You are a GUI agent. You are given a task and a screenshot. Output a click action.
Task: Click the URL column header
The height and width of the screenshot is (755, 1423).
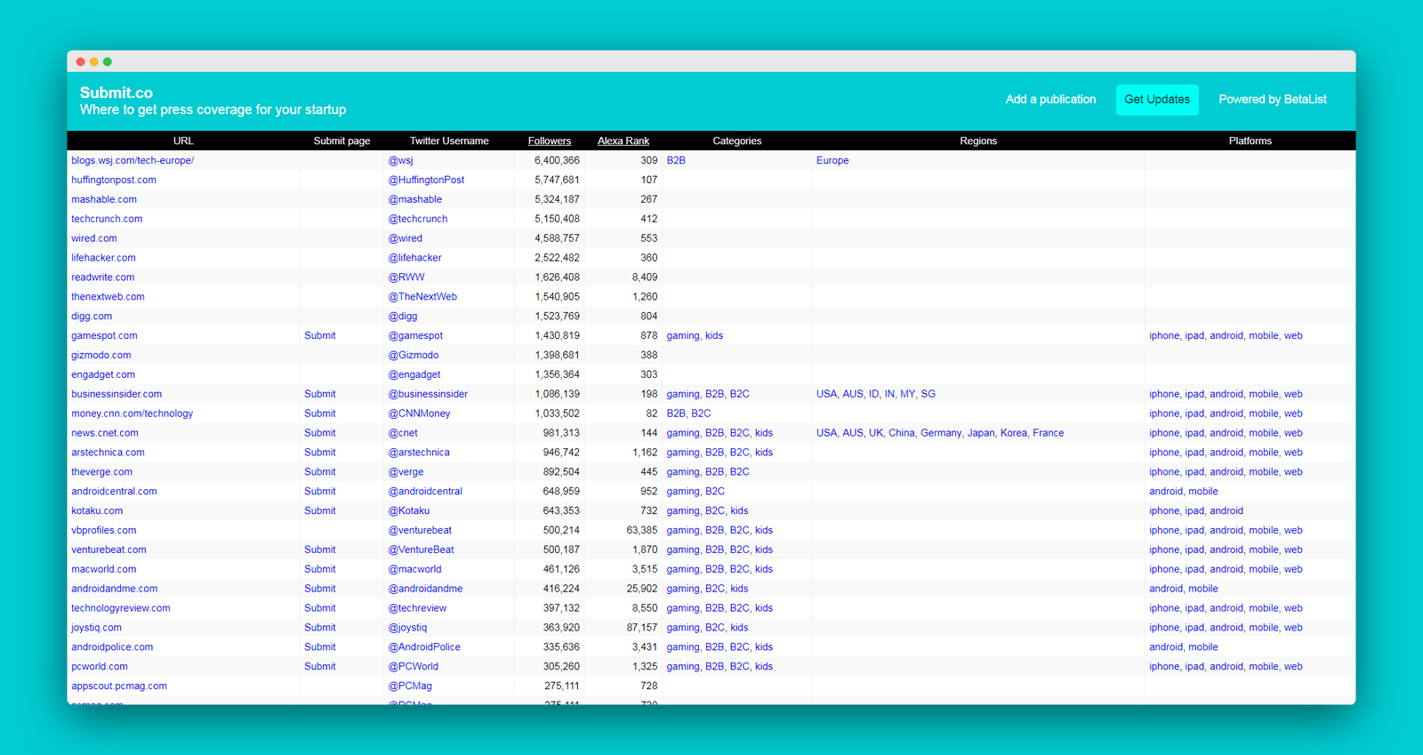tap(183, 141)
